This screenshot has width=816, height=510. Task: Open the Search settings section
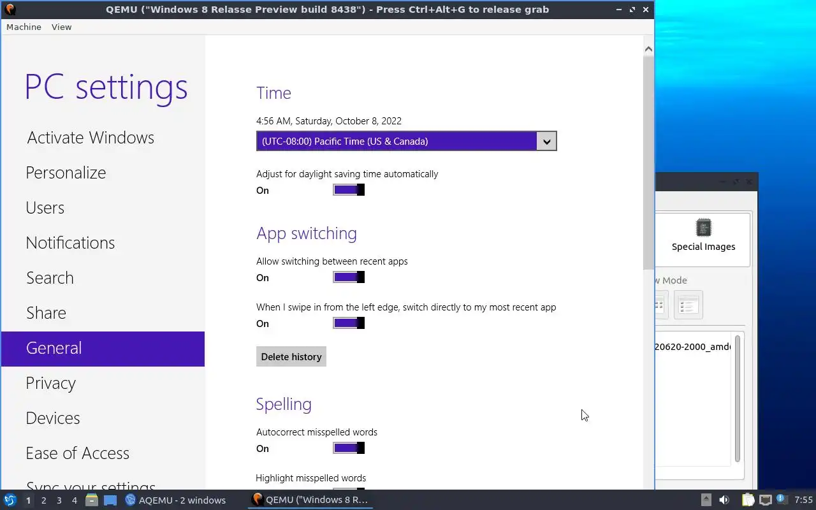tap(50, 278)
